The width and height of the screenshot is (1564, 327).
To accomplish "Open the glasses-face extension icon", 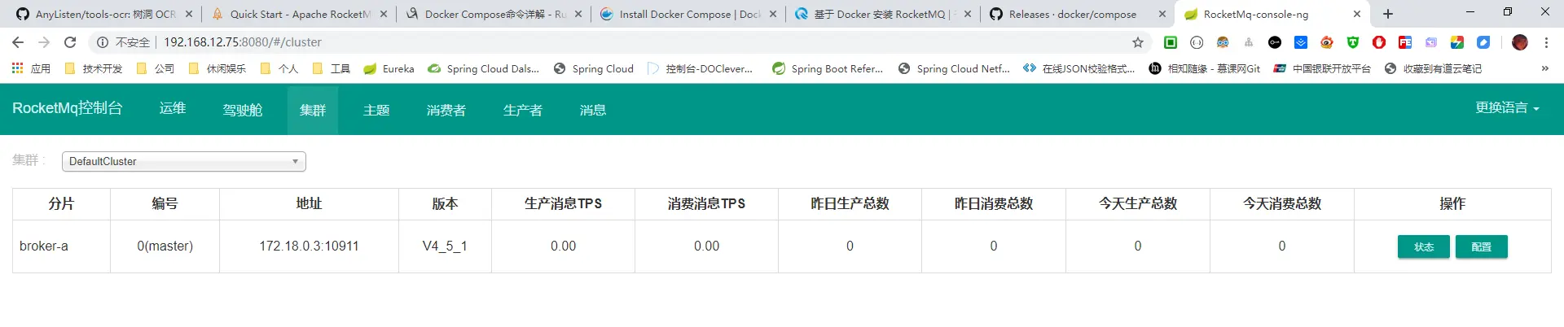I will tap(1223, 42).
